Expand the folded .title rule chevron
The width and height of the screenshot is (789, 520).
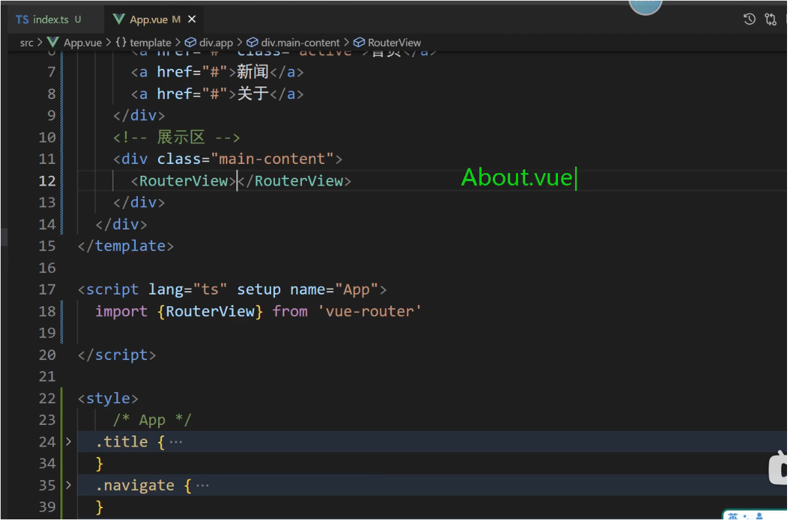(x=68, y=442)
